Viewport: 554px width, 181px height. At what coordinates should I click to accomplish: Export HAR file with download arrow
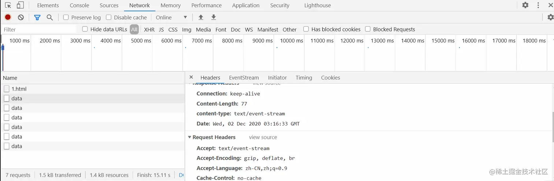pos(214,17)
